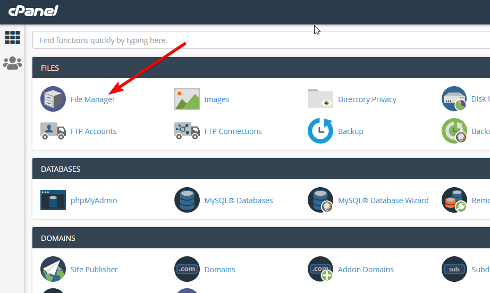Viewport: 490px width, 293px height.
Task: Open the FTP Connections link
Action: [x=233, y=131]
